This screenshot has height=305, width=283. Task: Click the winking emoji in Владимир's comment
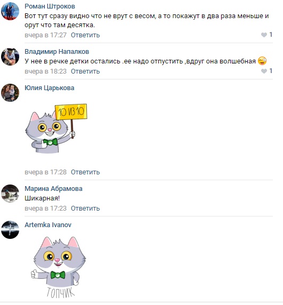[262, 61]
